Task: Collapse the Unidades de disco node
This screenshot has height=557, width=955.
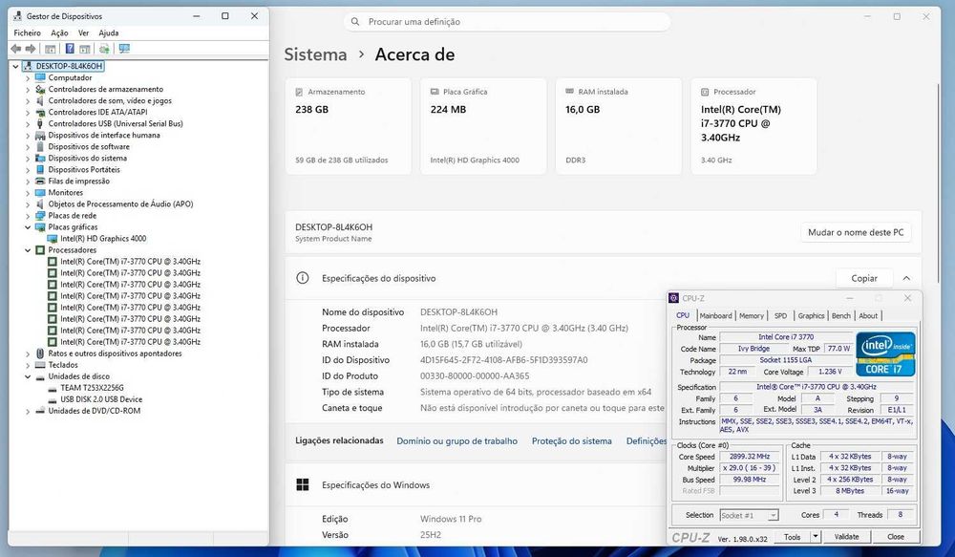Action: tap(28, 376)
